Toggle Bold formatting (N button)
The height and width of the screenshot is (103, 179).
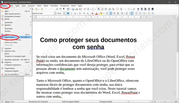tap(68, 13)
